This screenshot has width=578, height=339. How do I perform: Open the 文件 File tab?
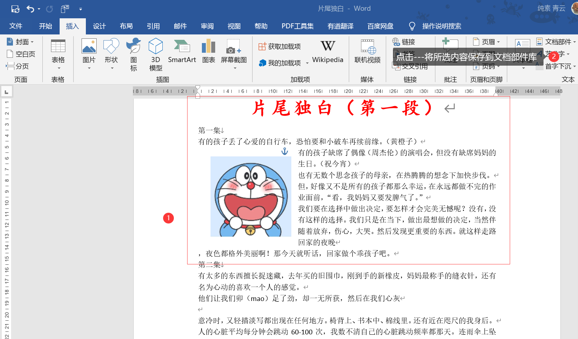tap(16, 26)
